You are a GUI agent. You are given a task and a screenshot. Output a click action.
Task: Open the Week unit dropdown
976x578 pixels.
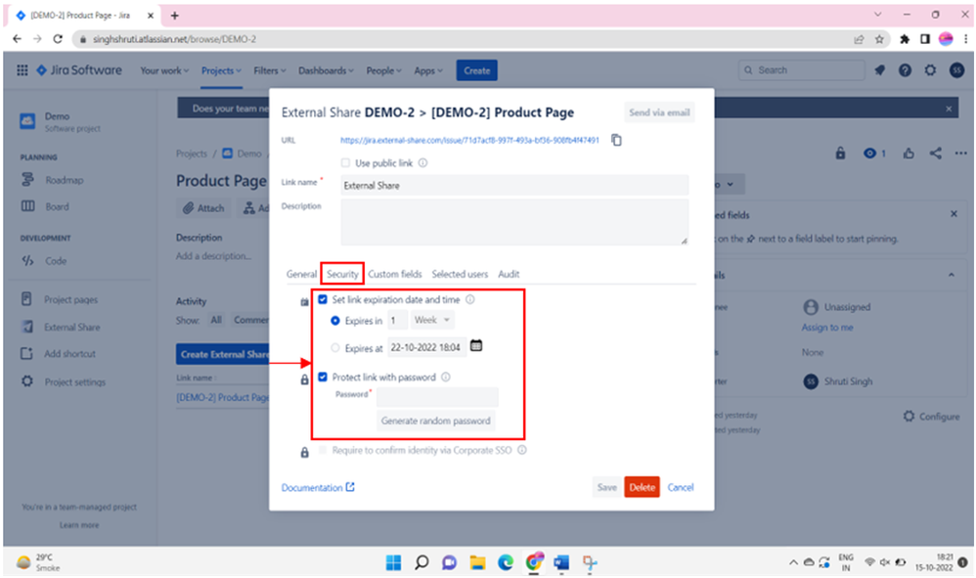coord(432,320)
